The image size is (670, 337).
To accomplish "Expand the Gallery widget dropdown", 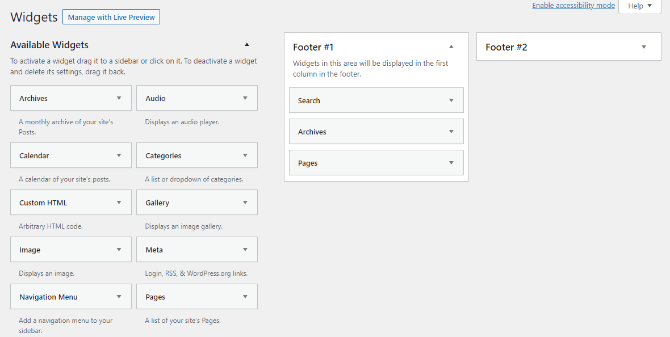I will [245, 202].
